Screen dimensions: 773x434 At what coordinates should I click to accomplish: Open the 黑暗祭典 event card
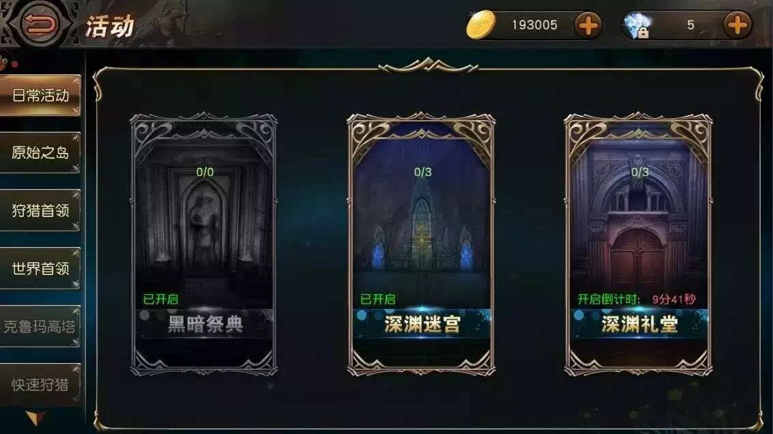click(203, 244)
